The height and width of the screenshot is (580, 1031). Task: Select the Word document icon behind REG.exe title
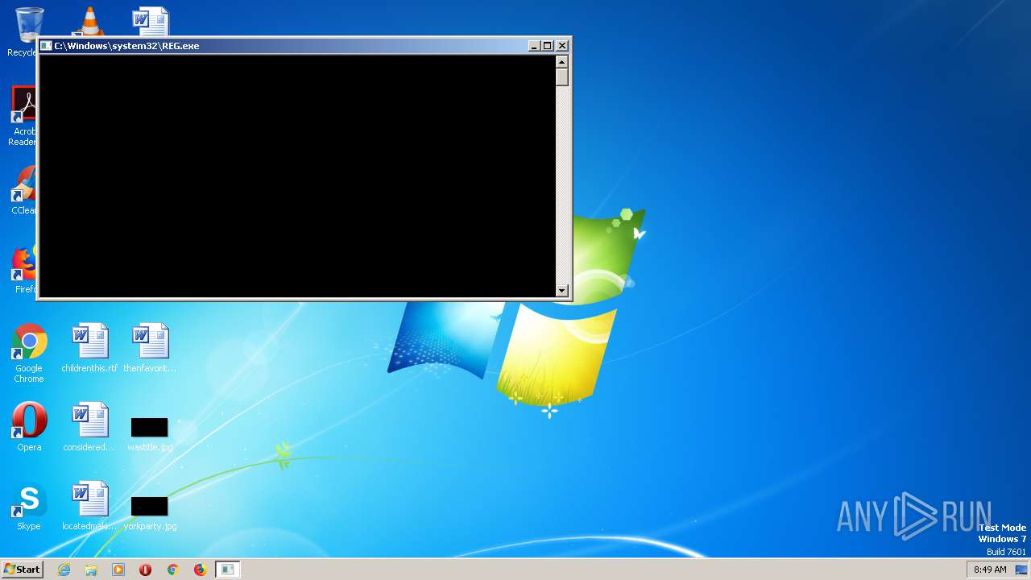pos(151,21)
